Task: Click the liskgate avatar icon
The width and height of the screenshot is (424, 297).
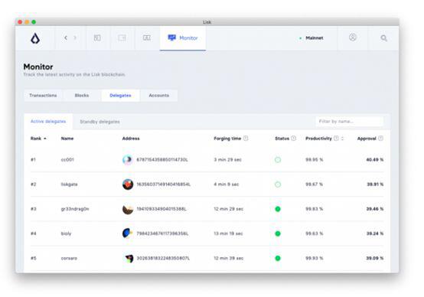Action: 128,184
